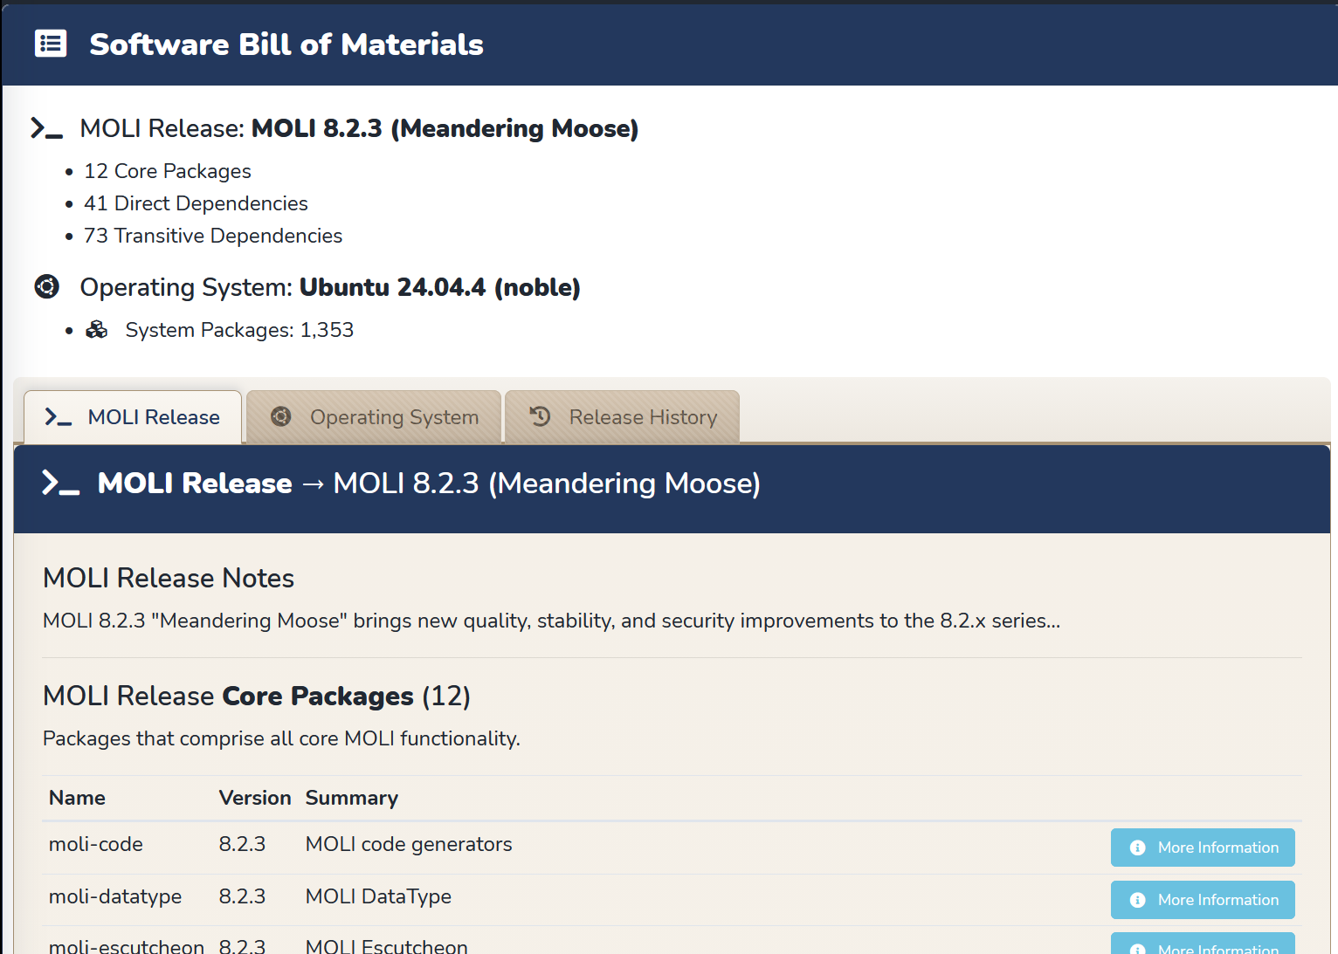Click the 'MOLI DataType' summary cell
Viewport: 1338px width, 954px height.
(378, 896)
